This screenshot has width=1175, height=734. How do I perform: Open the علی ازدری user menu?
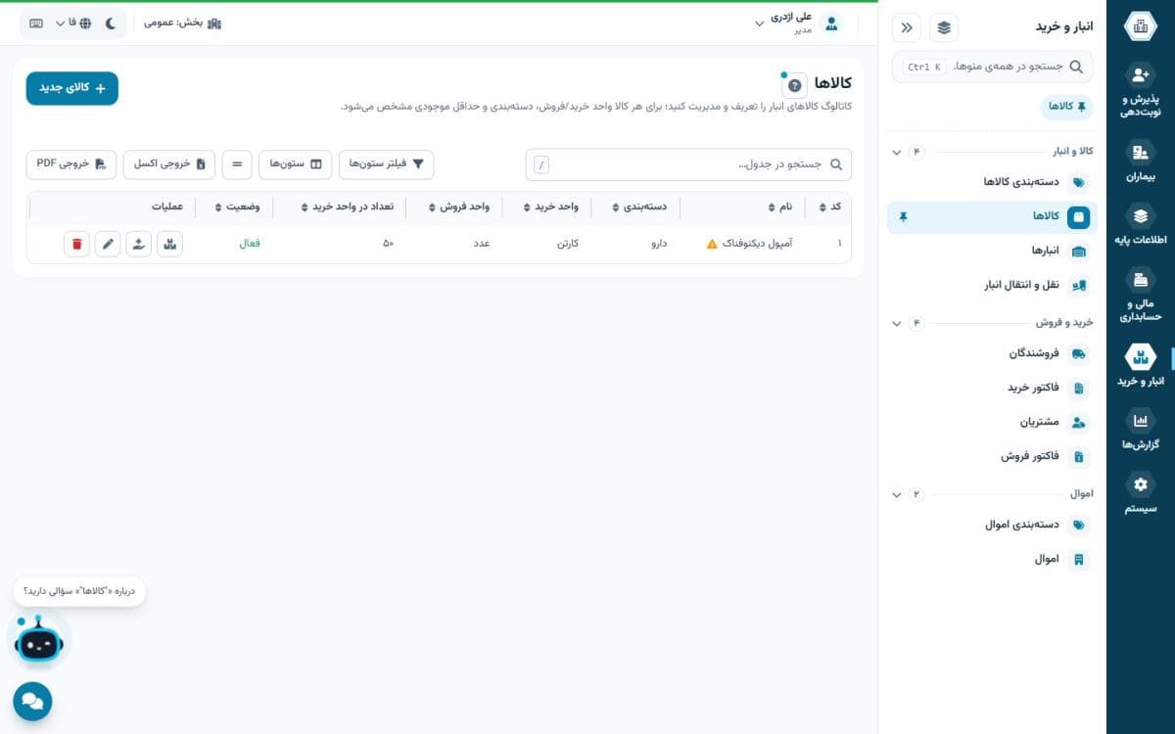[x=798, y=23]
